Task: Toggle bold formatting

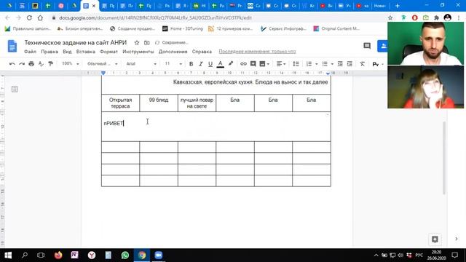Action: coord(191,64)
